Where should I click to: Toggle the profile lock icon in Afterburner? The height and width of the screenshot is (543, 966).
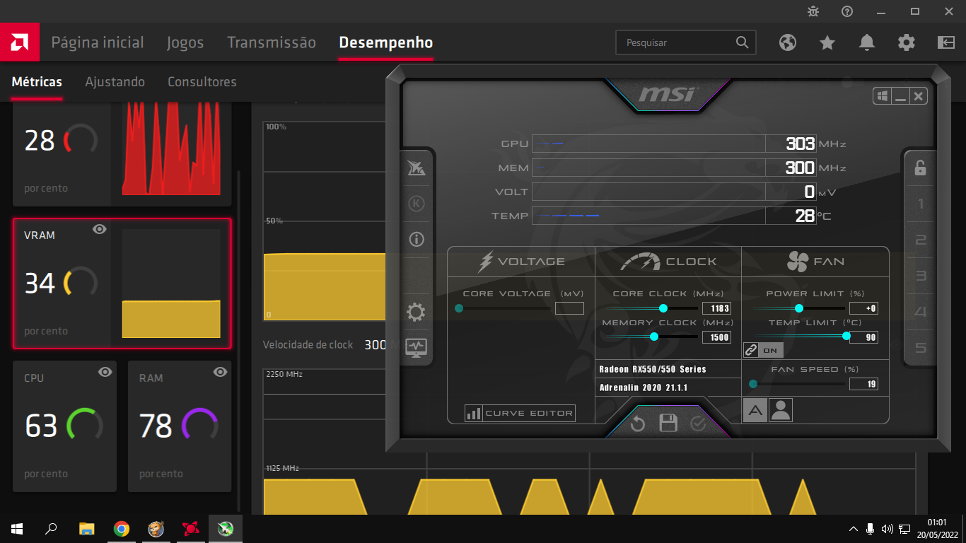pyautogui.click(x=920, y=168)
